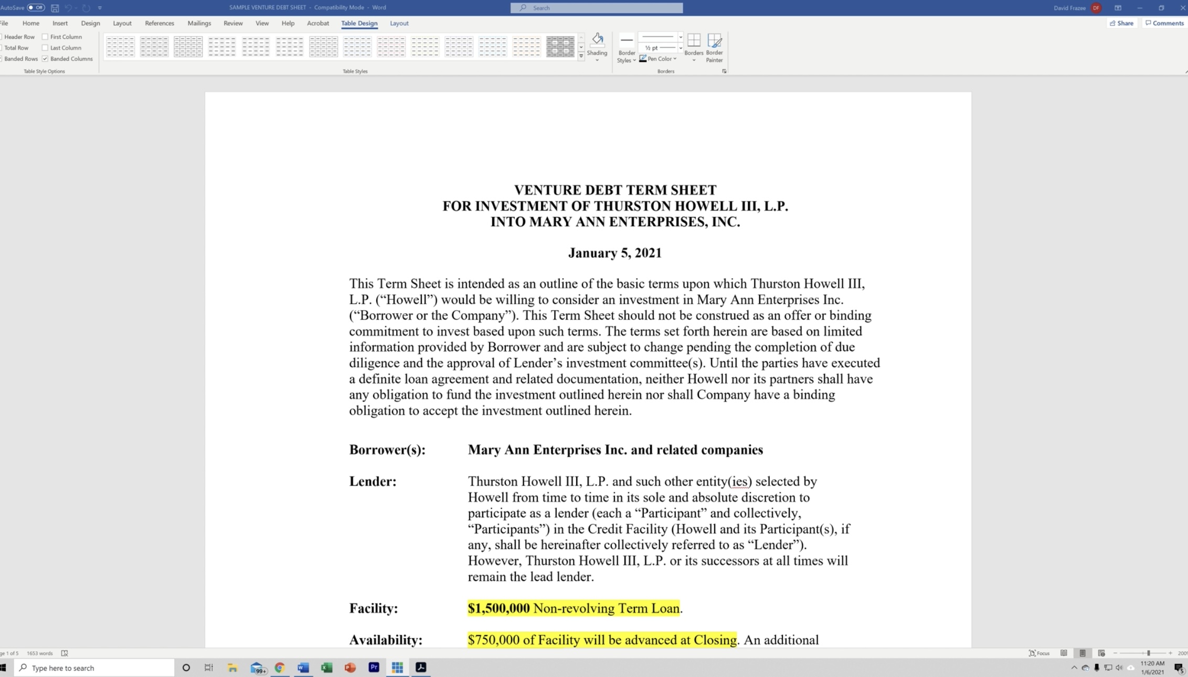Switch to Print Layout view
Viewport: 1188px width, 677px height.
pyautogui.click(x=1083, y=653)
